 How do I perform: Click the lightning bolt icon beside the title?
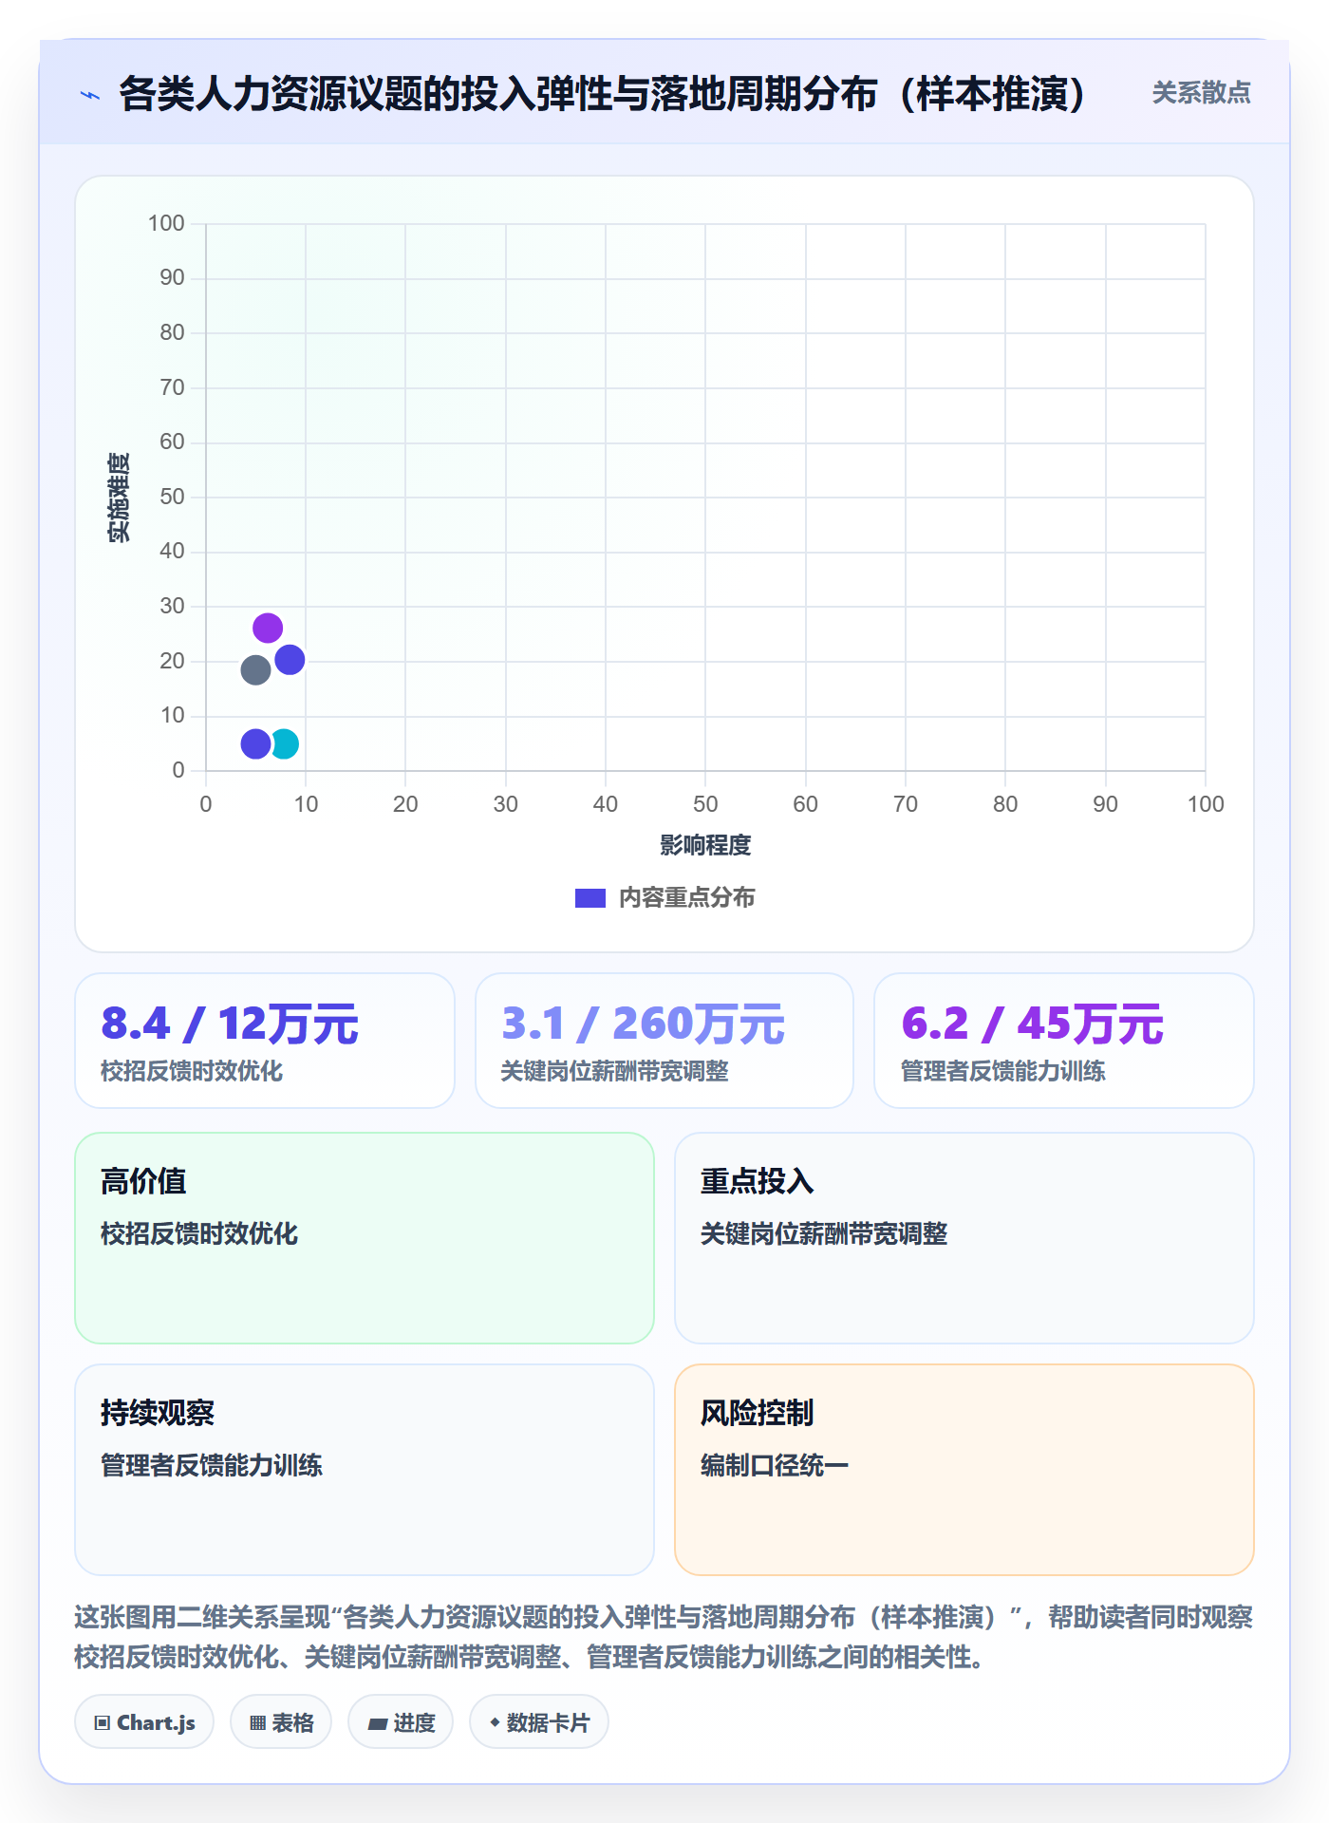tap(90, 95)
